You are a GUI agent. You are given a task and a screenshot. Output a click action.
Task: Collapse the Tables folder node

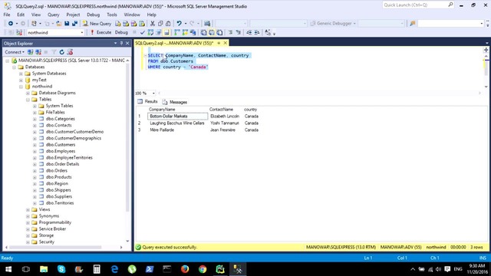coord(28,100)
